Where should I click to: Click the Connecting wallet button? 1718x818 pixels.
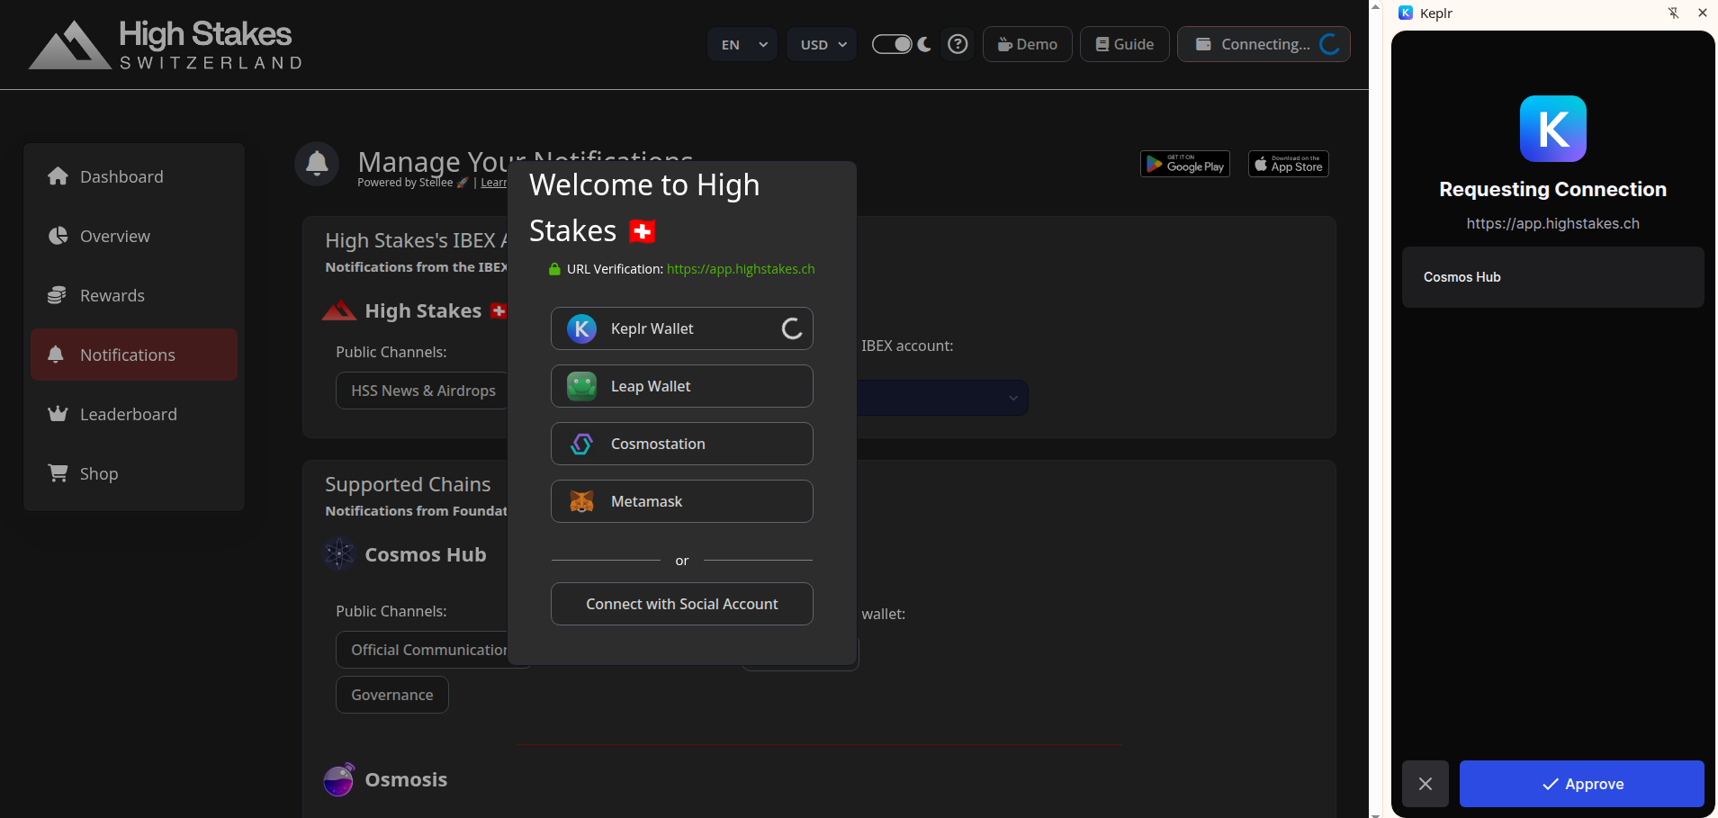(1264, 44)
